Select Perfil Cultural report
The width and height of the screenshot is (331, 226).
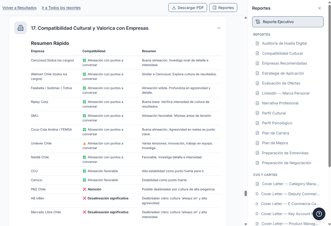pyautogui.click(x=274, y=113)
